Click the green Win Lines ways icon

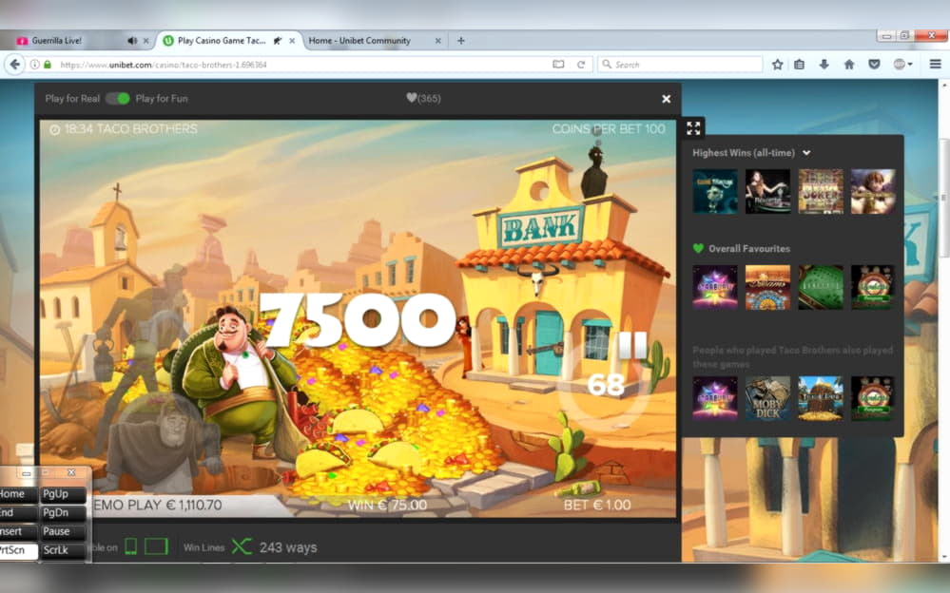coord(242,546)
